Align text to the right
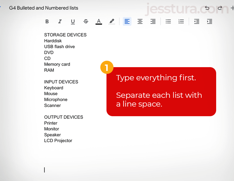234x181 pixels. click(x=153, y=21)
